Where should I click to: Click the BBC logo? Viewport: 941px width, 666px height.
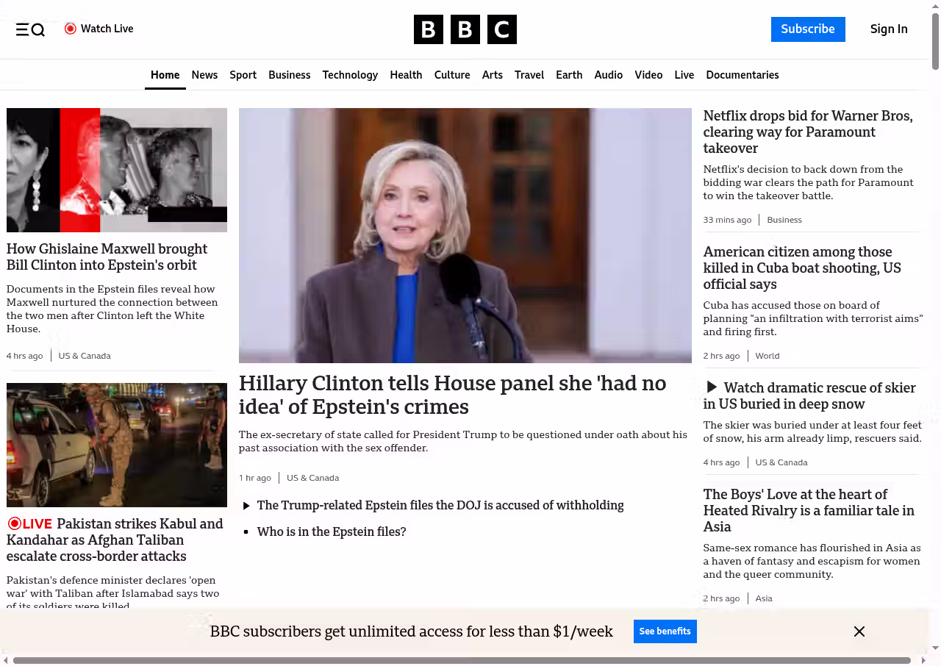click(x=465, y=29)
